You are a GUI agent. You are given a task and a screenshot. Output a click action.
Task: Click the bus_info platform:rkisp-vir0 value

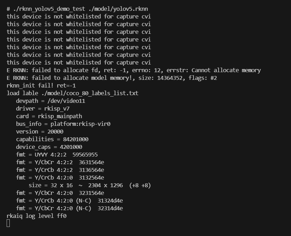(x=81, y=124)
